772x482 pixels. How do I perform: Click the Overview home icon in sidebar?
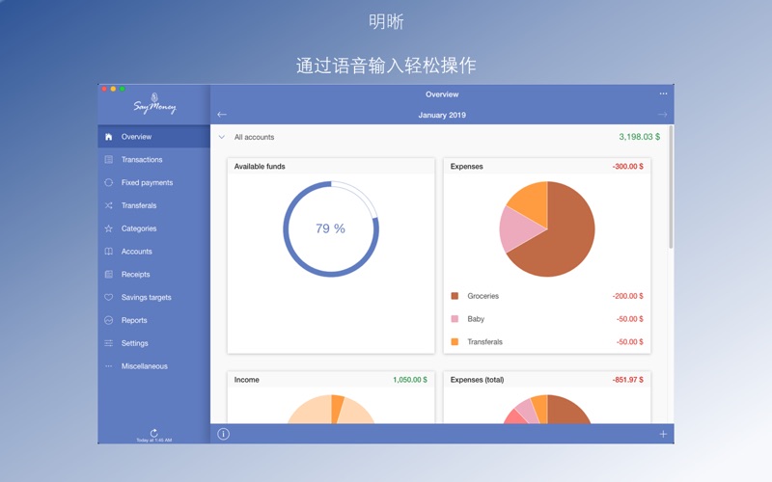click(x=109, y=137)
